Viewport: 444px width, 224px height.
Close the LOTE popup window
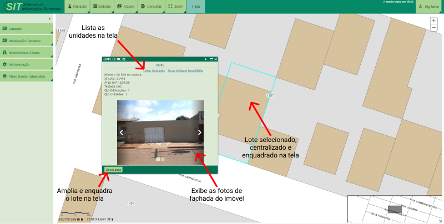point(216,59)
